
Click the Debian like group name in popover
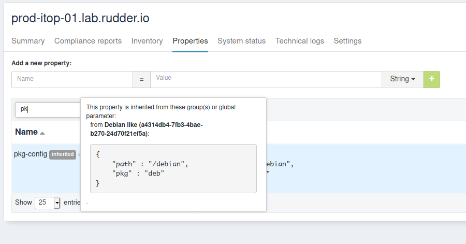pos(121,125)
